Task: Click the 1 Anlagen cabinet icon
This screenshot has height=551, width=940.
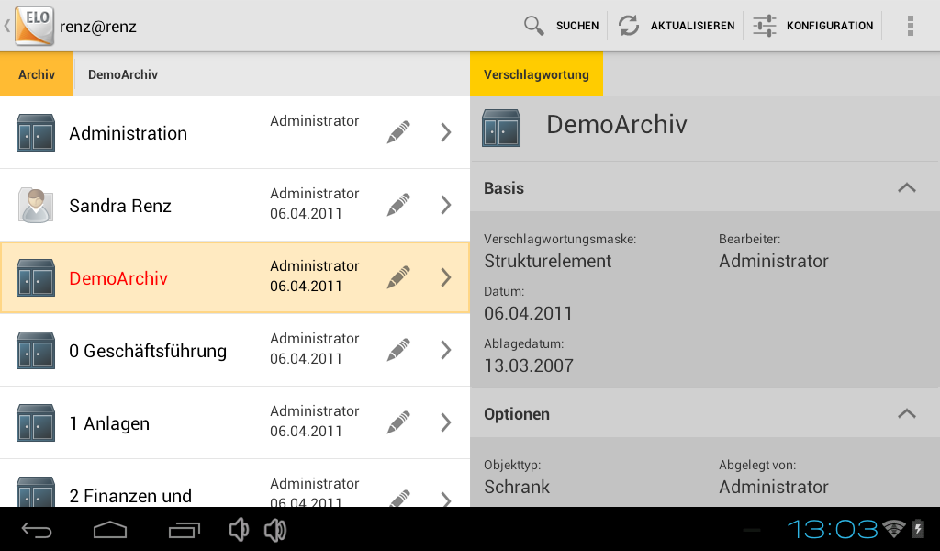Action: (36, 422)
